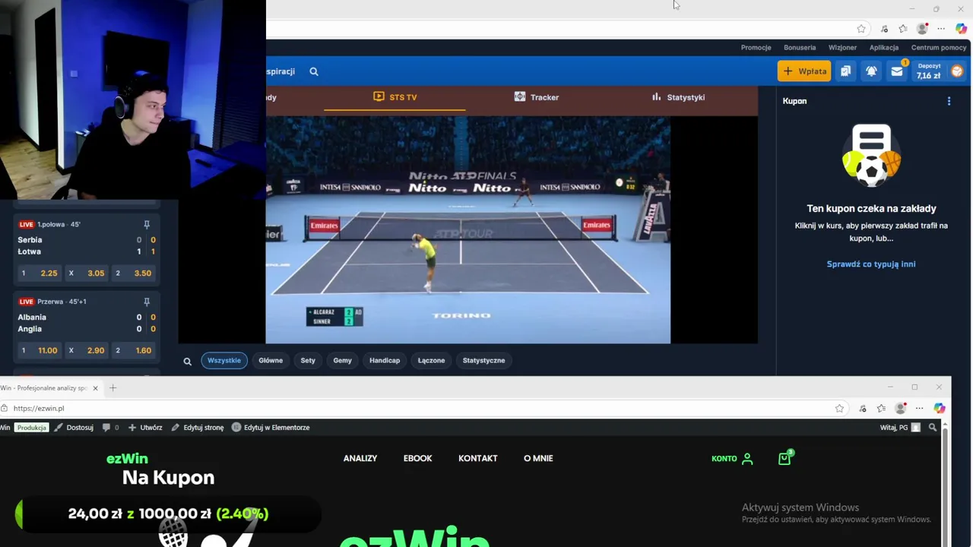Click the Na Kupon progress bar
The height and width of the screenshot is (547, 973).
tap(167, 514)
